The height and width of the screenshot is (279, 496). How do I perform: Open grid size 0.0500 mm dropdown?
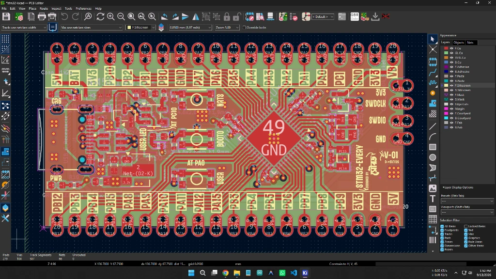click(190, 28)
